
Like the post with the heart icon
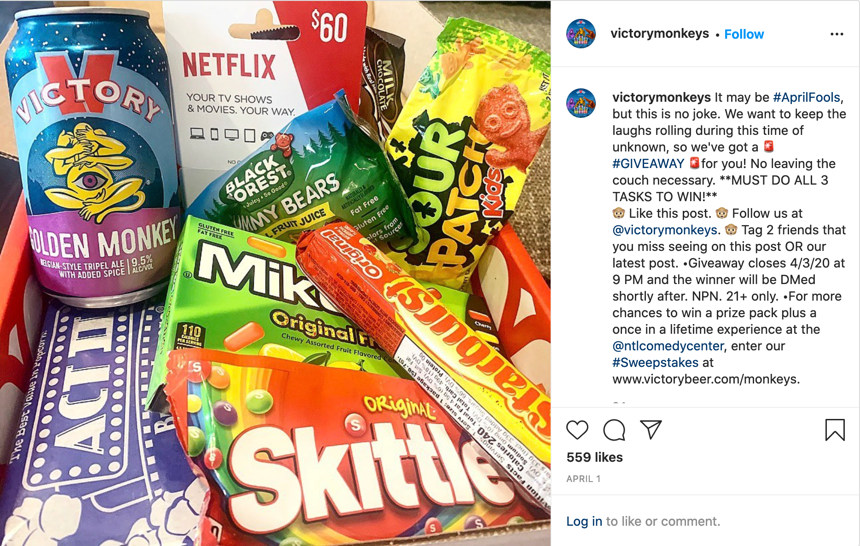pos(577,430)
